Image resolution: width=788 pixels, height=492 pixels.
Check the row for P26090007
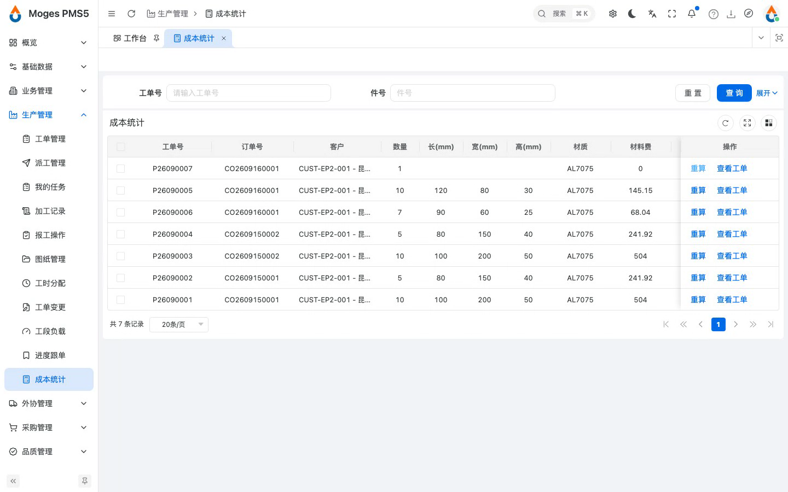click(121, 168)
